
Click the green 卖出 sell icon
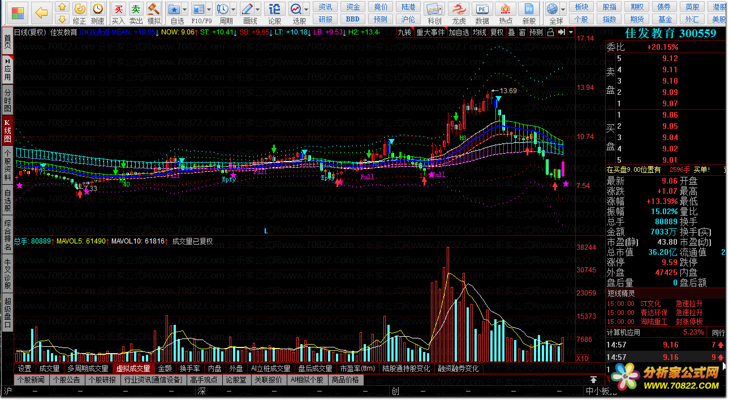tap(136, 8)
